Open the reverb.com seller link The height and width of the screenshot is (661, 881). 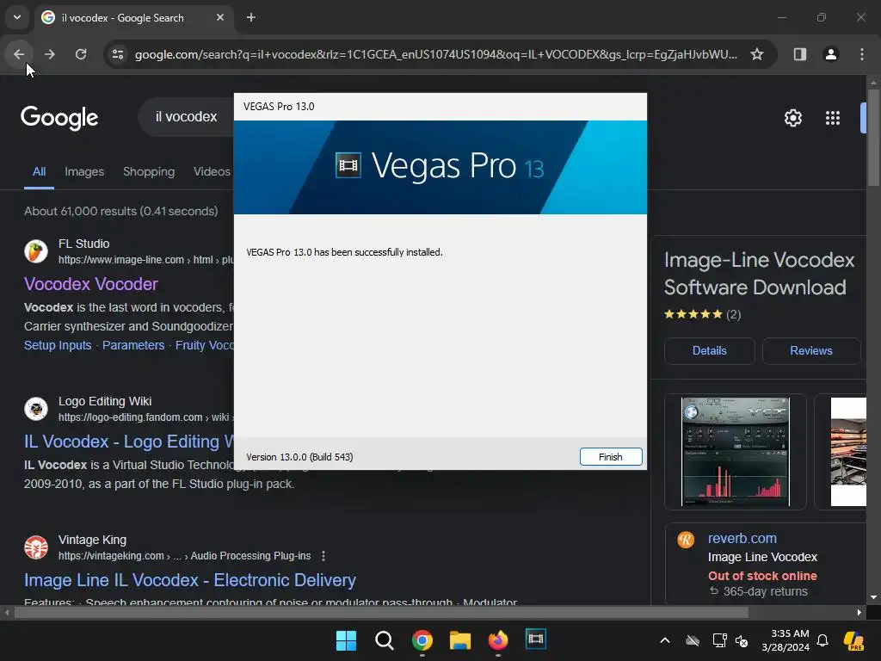coord(742,539)
